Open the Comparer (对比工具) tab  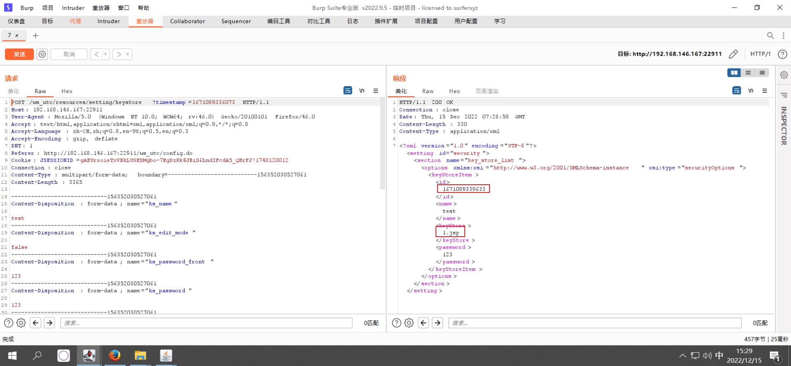point(319,21)
